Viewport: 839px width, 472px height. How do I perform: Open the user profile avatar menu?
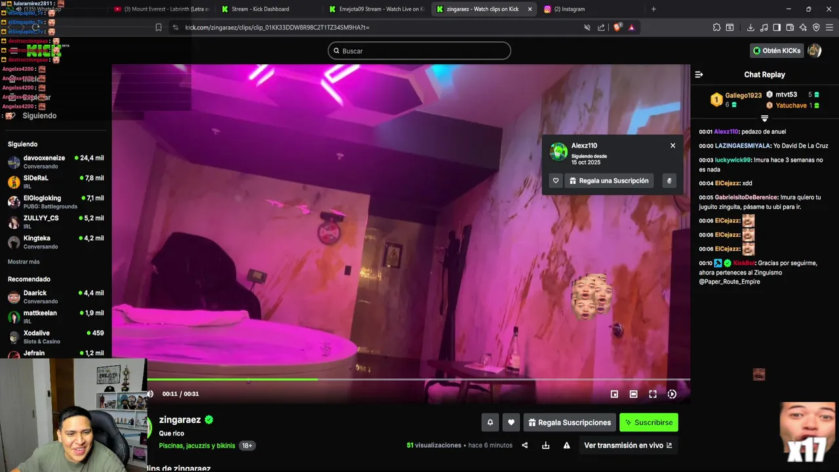(814, 50)
